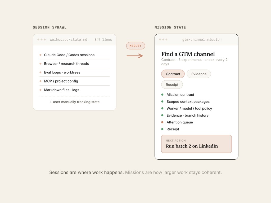Select the Claude Code / Codex sessions row
Image resolution: width=271 pixels, height=203 pixels.
74,55
